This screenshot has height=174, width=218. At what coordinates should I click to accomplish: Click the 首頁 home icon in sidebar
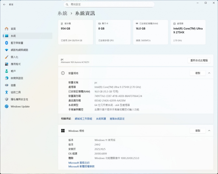7,29
